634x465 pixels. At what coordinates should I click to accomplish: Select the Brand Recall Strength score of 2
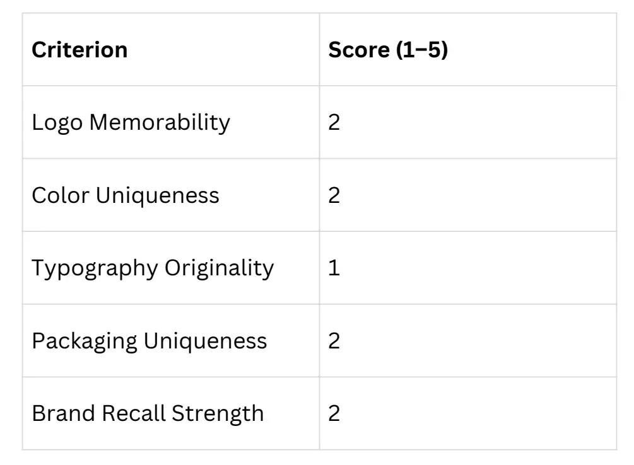point(468,413)
